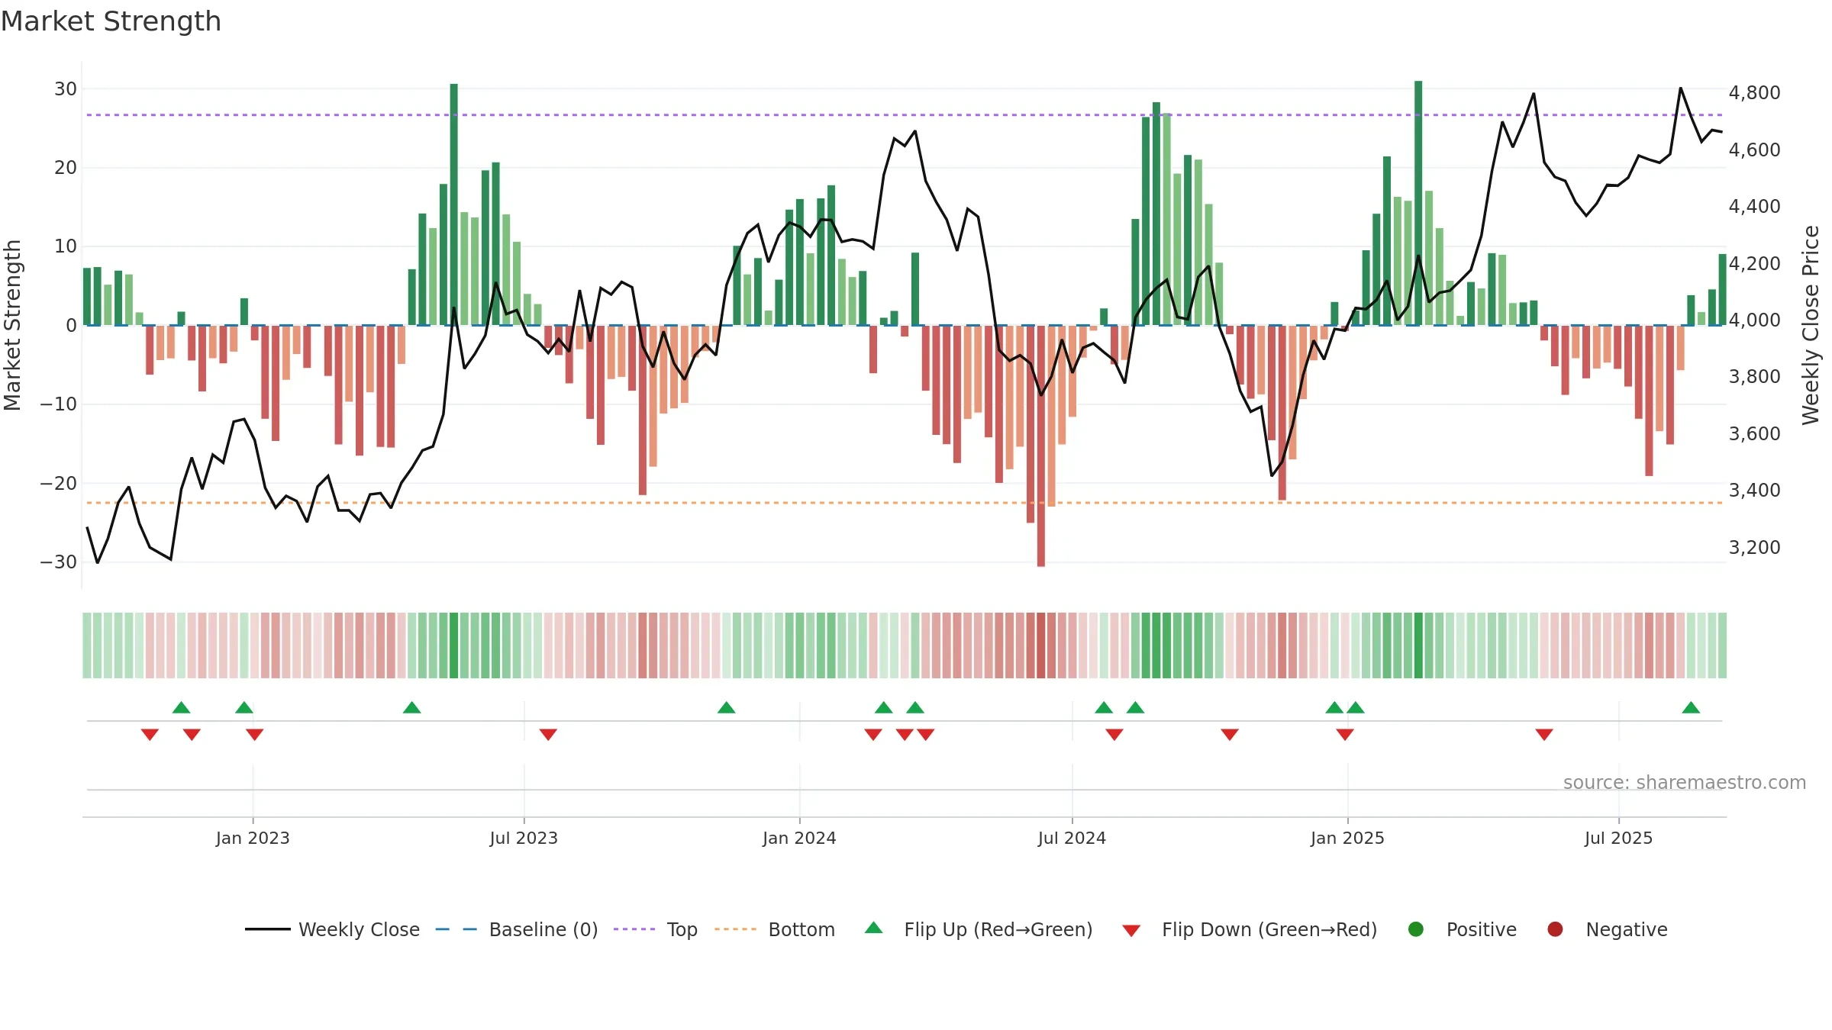Toggle the 'Flip Up (Red→Green)' legend label
1832x1030 pixels.
pyautogui.click(x=998, y=929)
